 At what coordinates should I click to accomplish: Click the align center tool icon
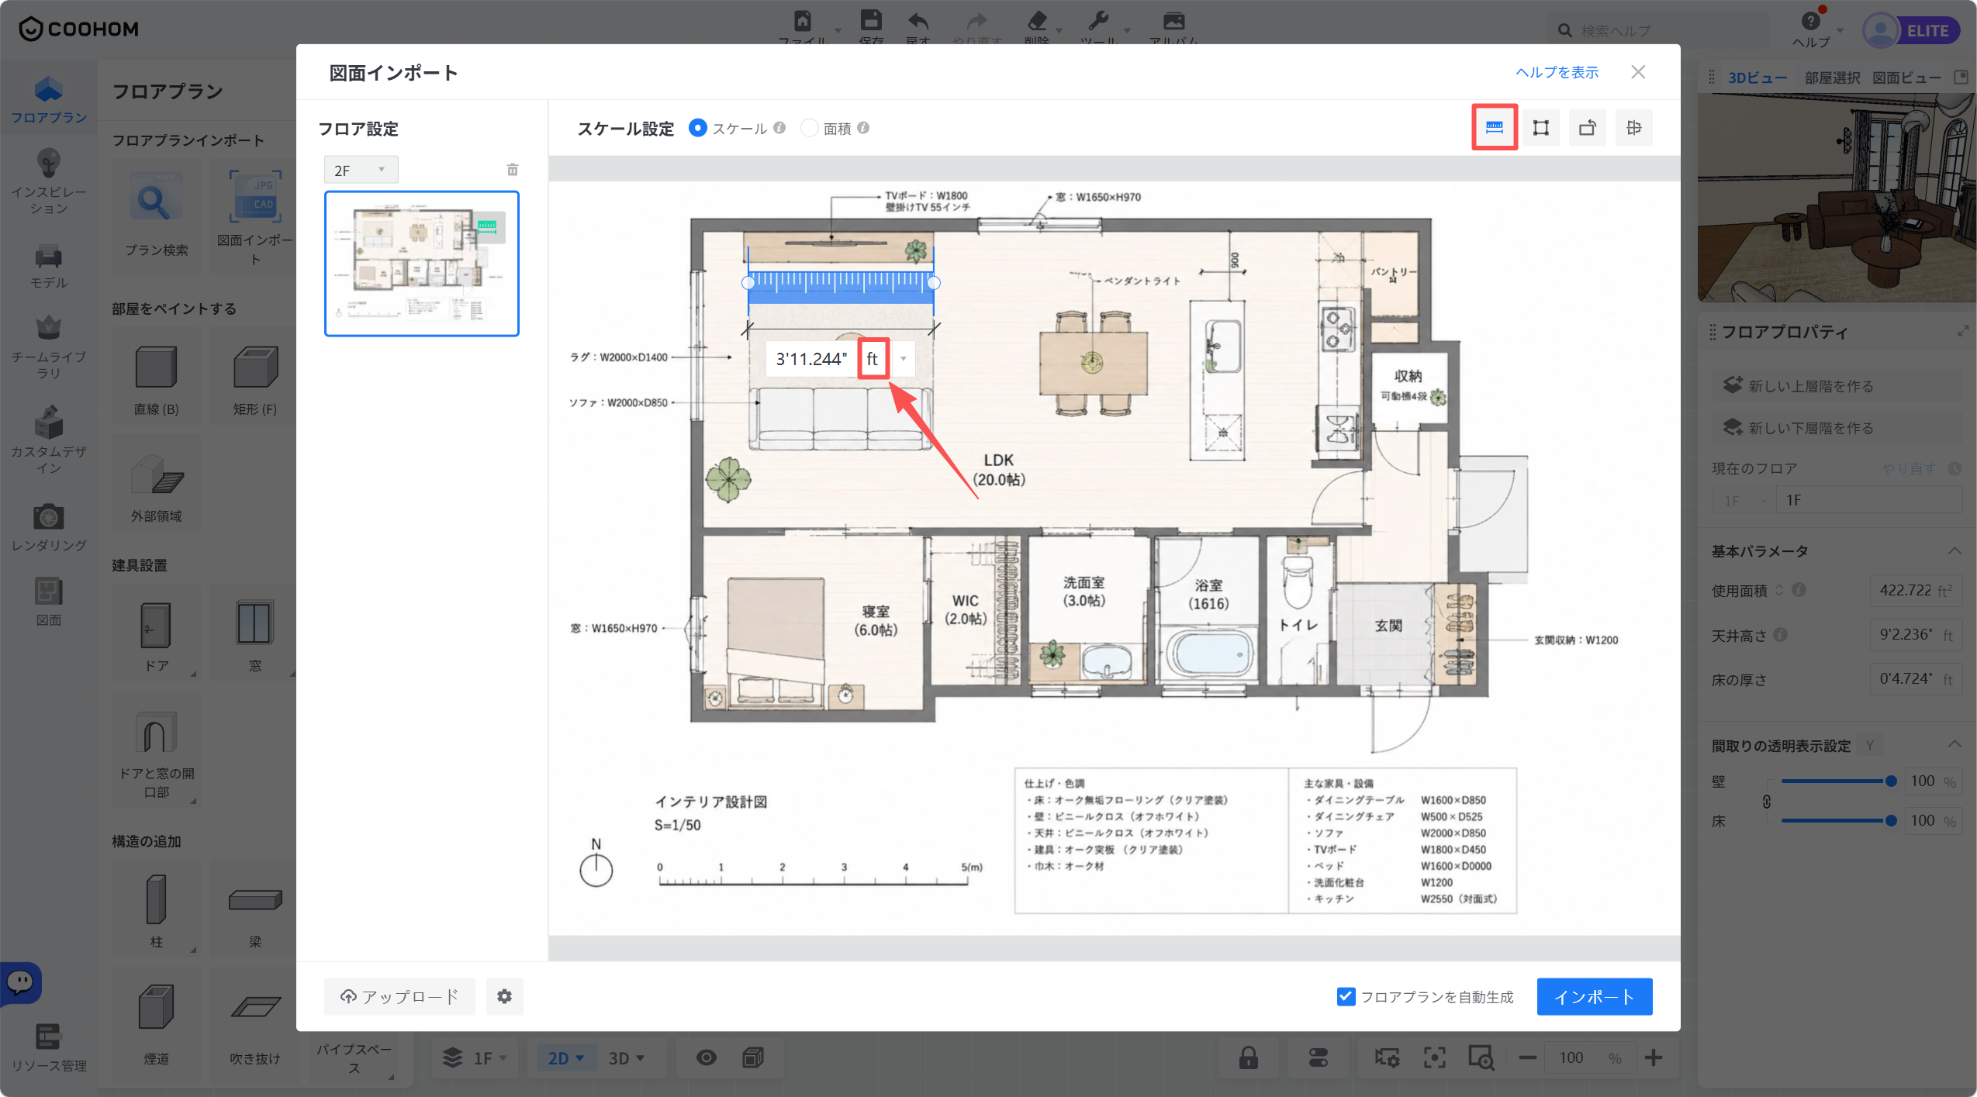1633,128
